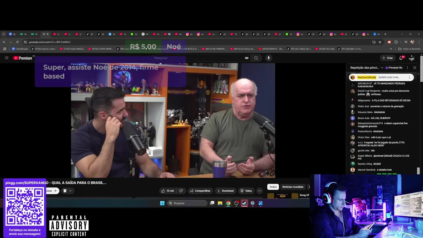Open the SUPER XAND bookmark
Screen dimensions: 423x238
pos(100,49)
